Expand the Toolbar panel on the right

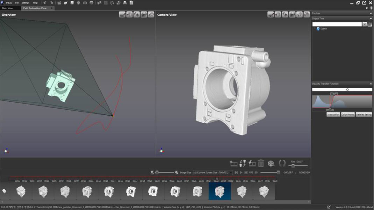[x=371, y=13]
